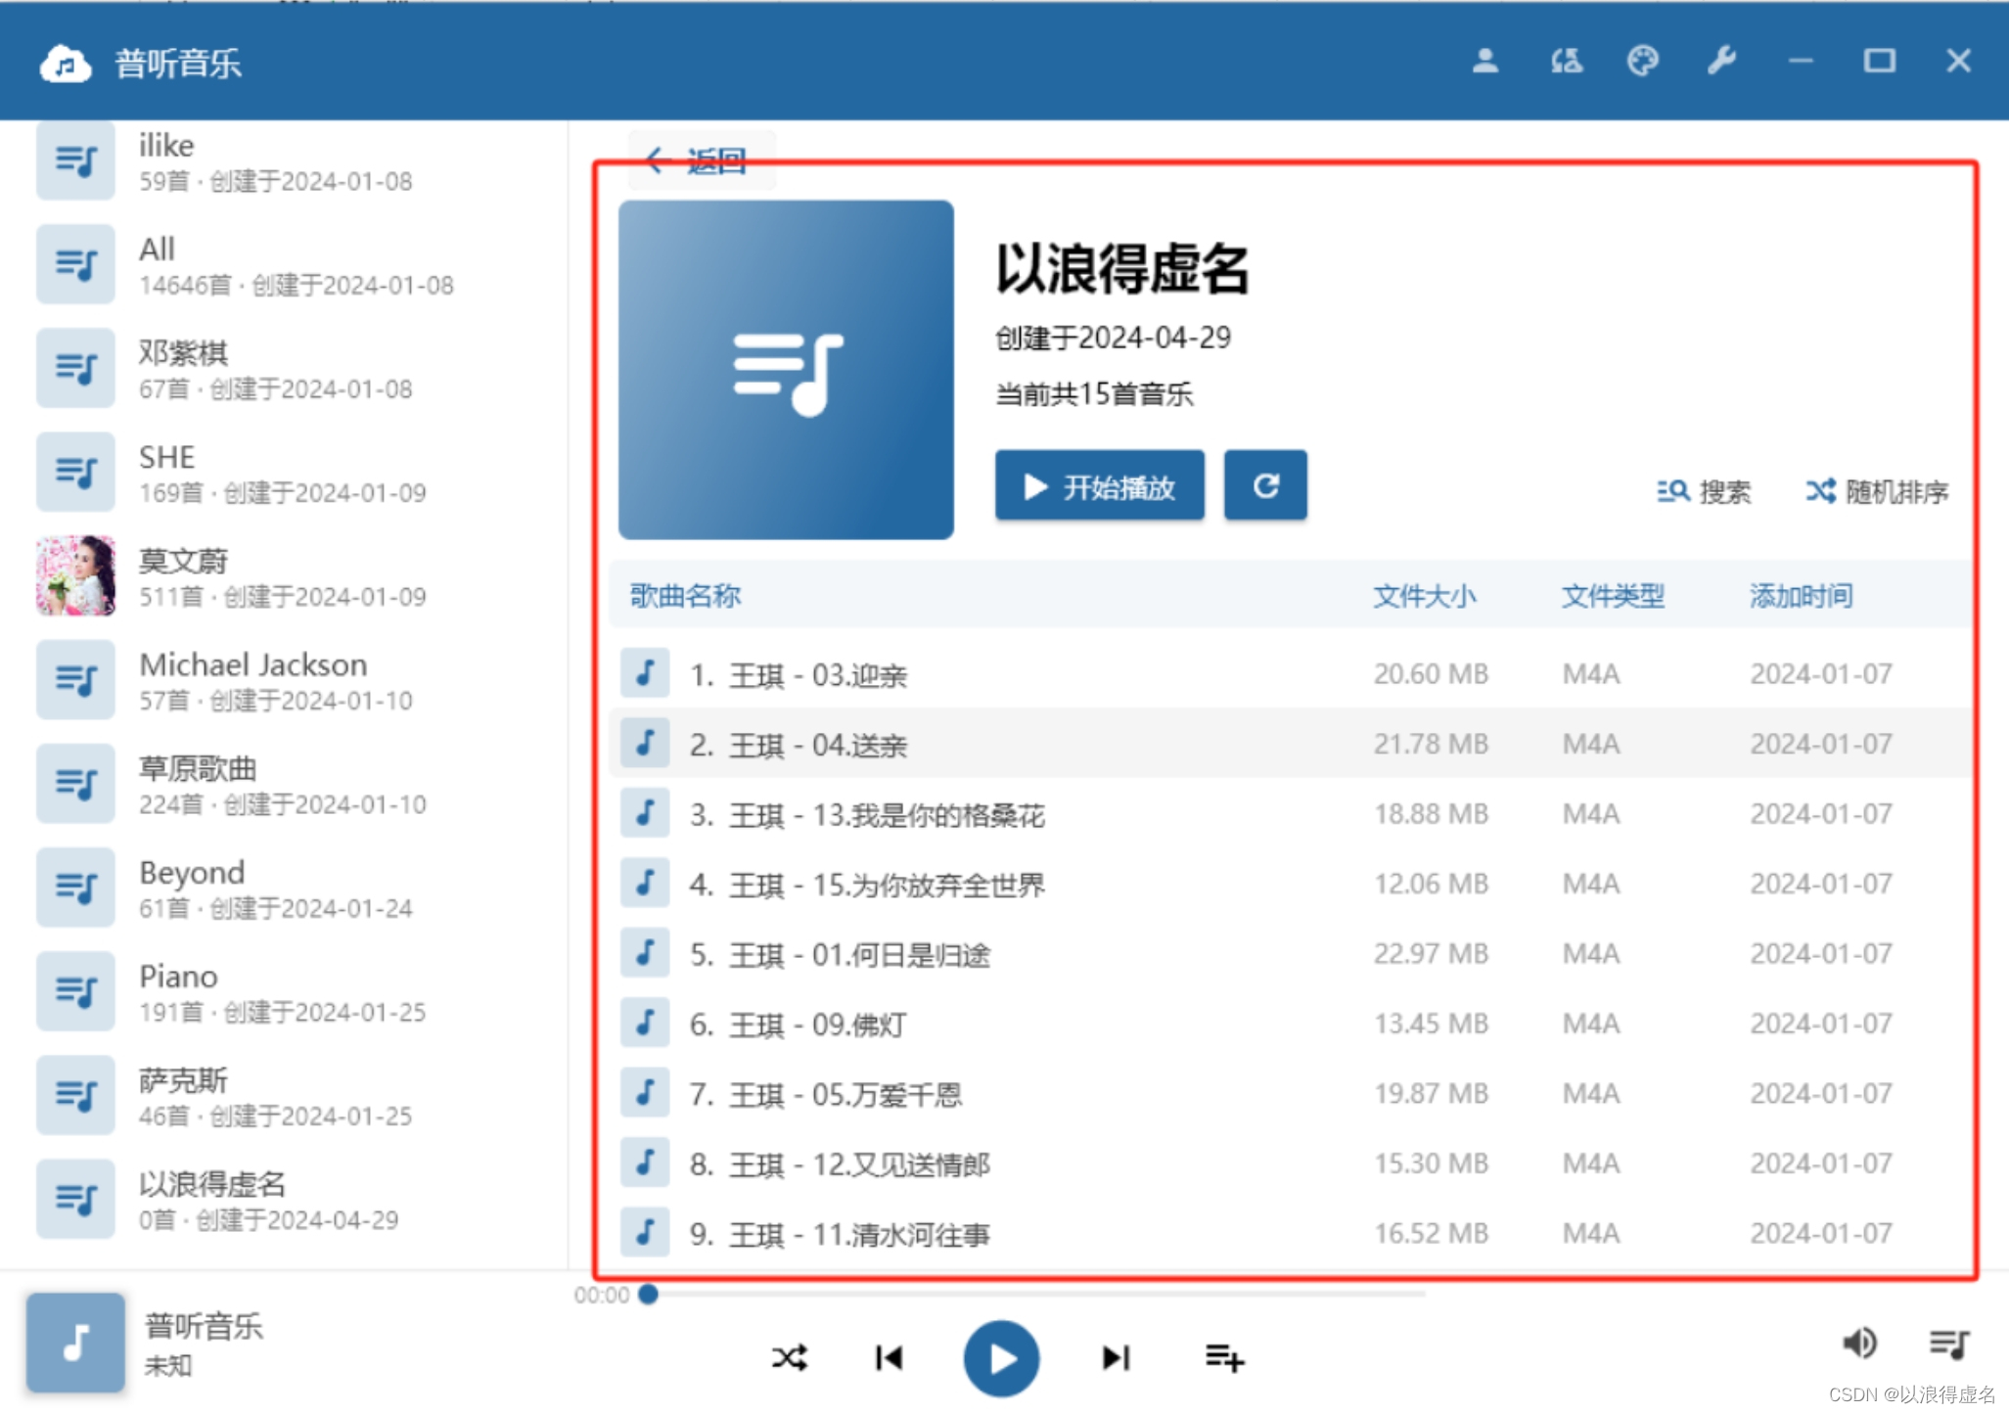The image size is (2009, 1413).
Task: Skip to previous track
Action: [889, 1358]
